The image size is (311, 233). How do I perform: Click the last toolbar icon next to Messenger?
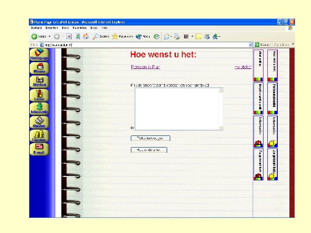216,36
